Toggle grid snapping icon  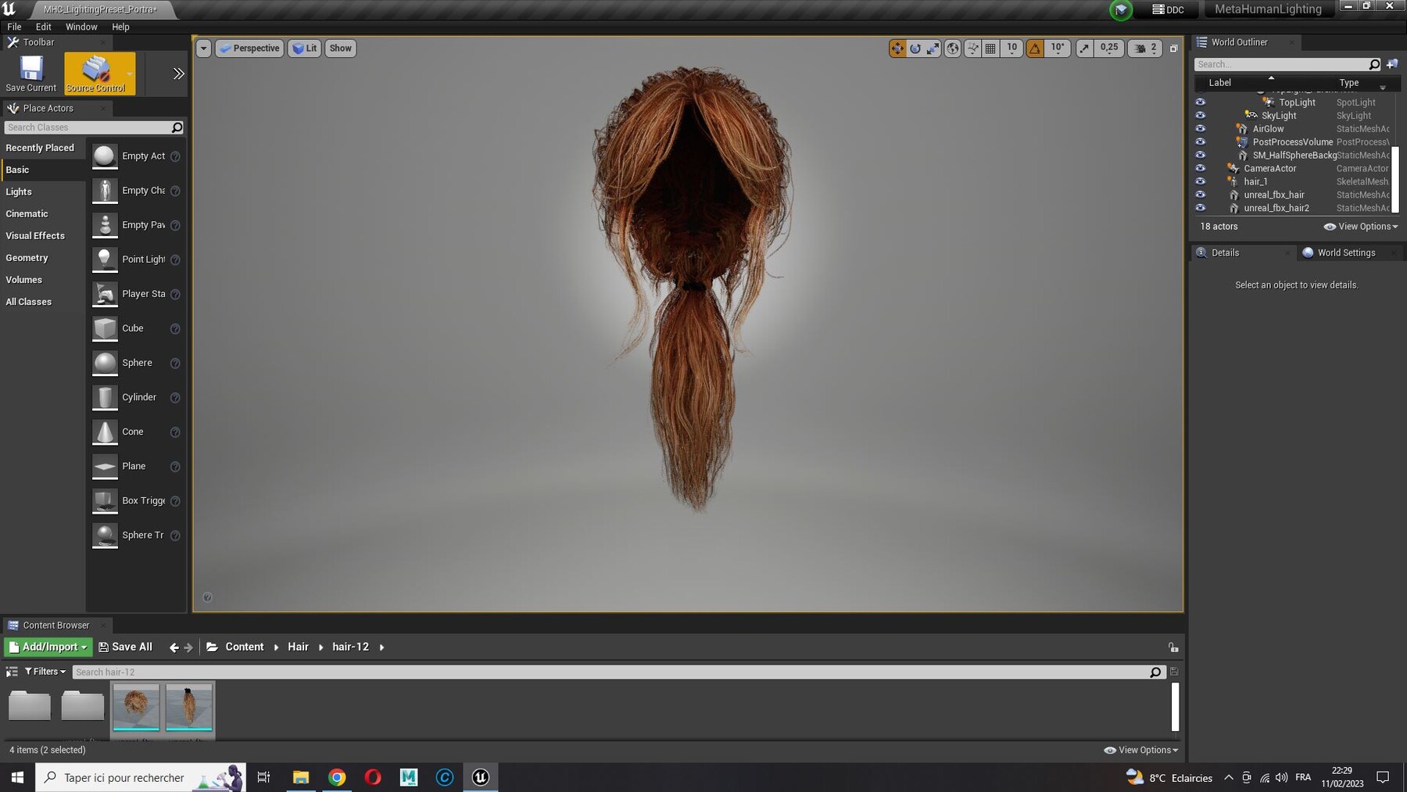pyautogui.click(x=990, y=48)
